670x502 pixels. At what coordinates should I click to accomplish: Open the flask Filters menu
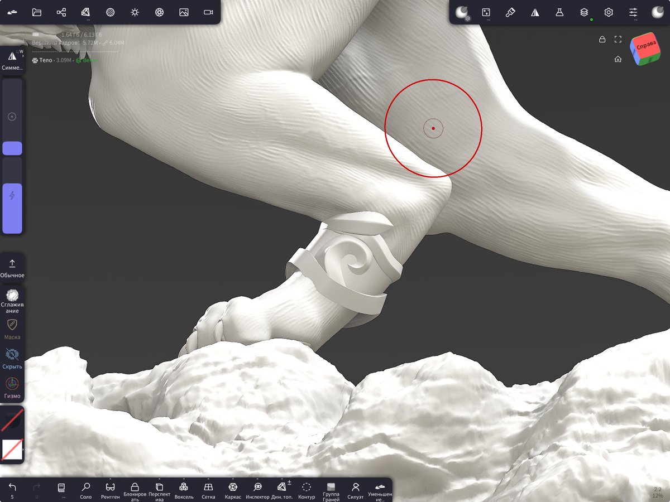coord(559,12)
